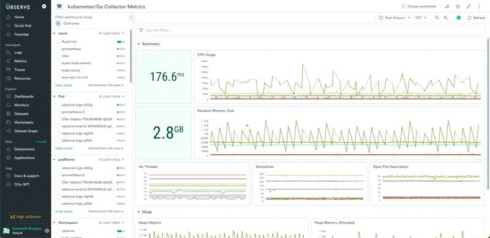490x238 pixels.
Task: Open Dashboards in the navigation menu
Action: [24, 97]
